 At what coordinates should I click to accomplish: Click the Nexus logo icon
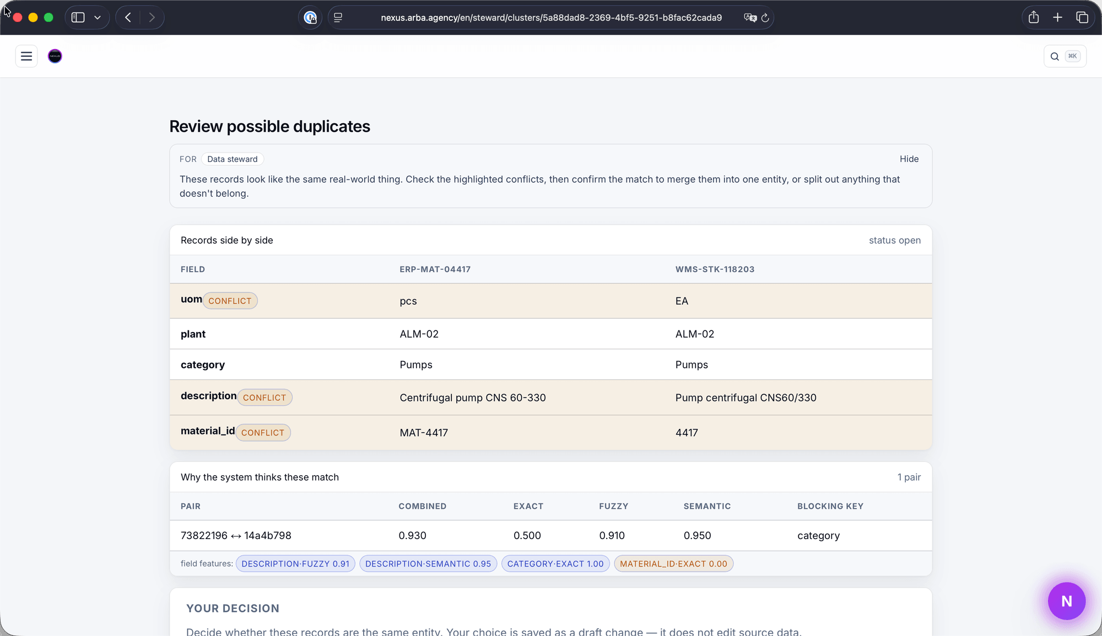click(x=55, y=56)
